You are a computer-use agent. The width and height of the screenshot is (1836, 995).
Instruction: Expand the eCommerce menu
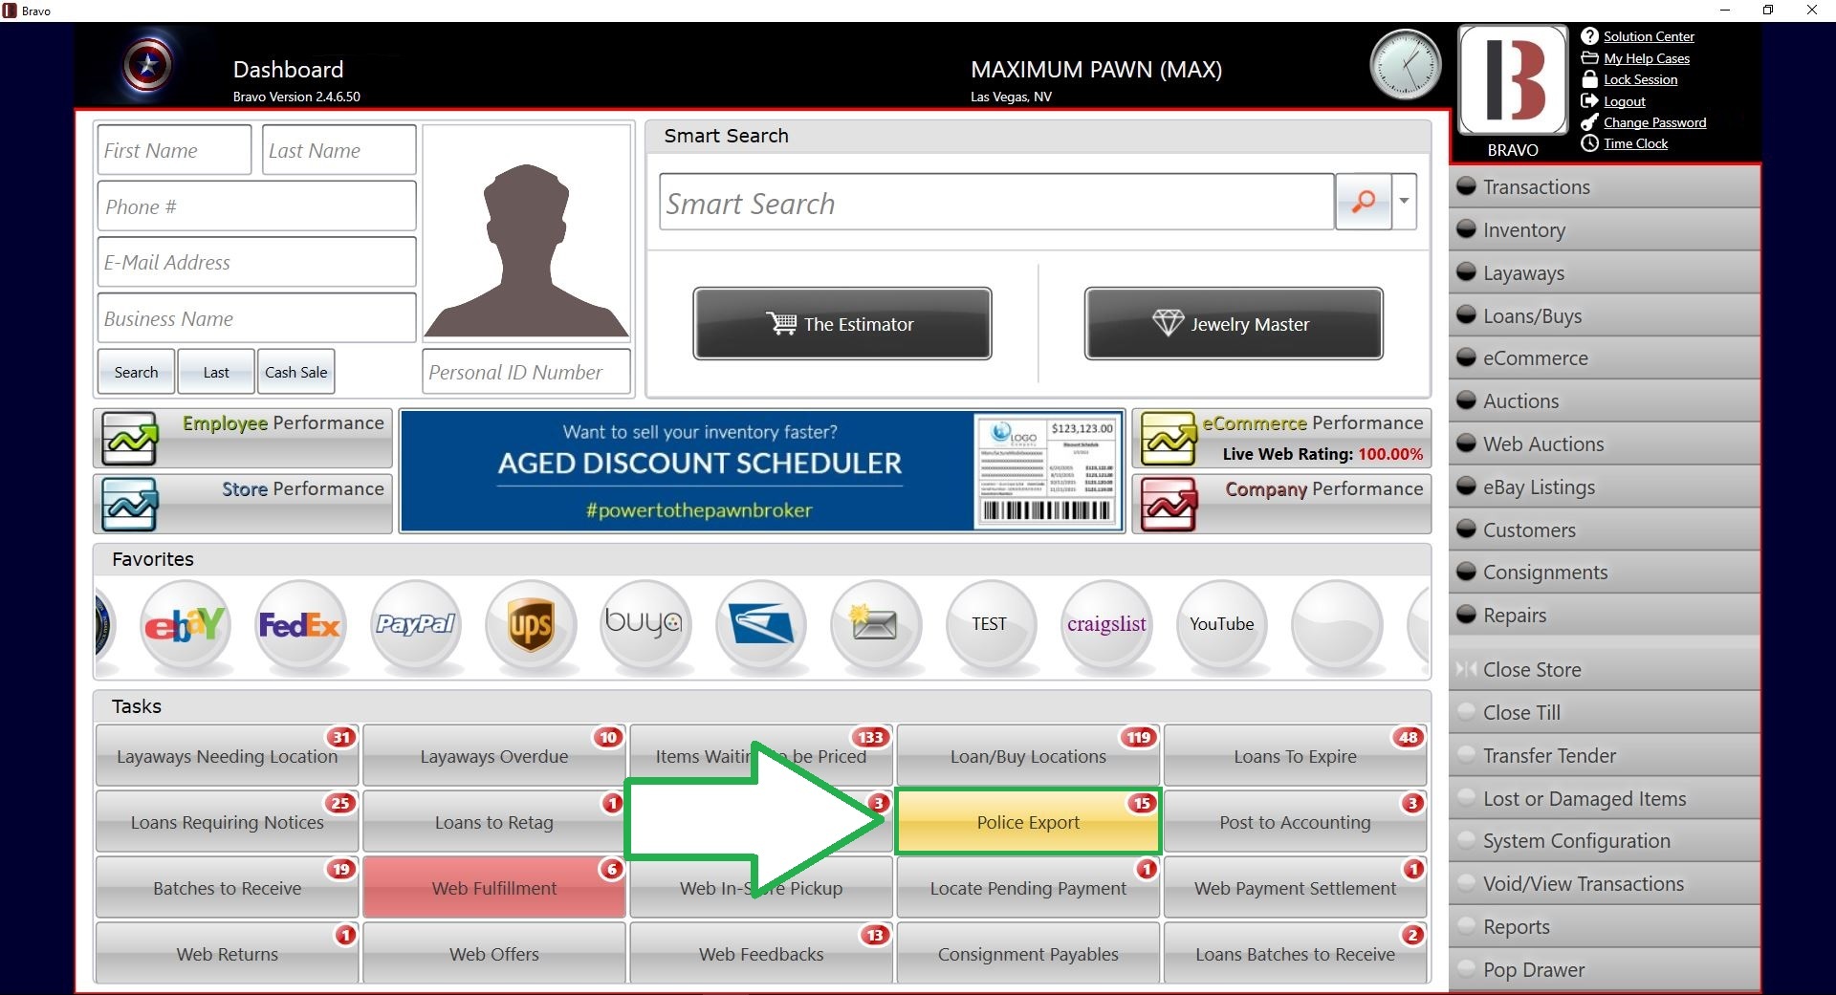[x=1605, y=358]
